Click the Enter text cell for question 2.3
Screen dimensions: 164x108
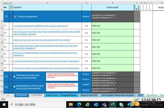point(112,40)
